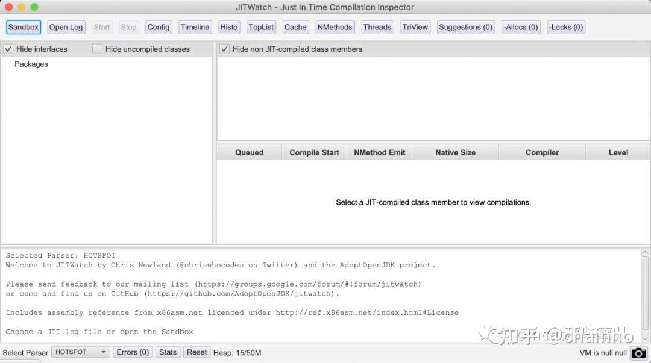
Task: Click the Heap: 15/50M status text
Action: 237,353
